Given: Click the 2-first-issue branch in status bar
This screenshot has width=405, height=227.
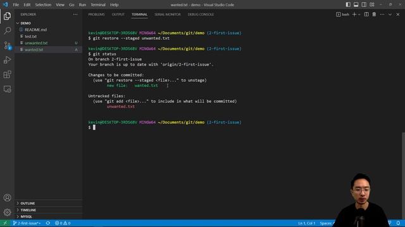Looking at the screenshot, I should 27,223.
